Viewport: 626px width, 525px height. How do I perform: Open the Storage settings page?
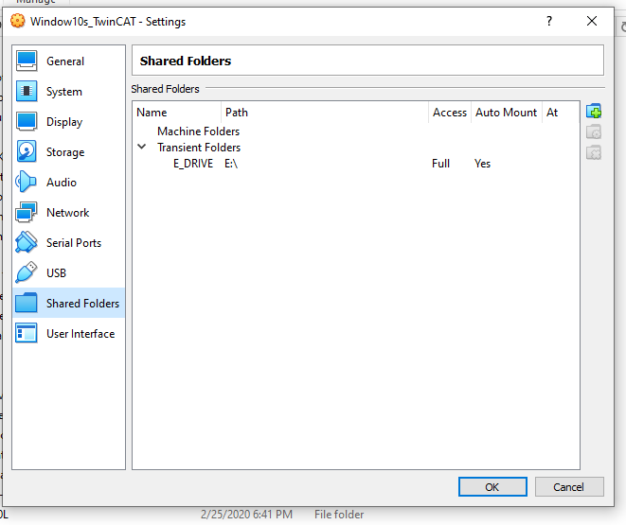[69, 152]
